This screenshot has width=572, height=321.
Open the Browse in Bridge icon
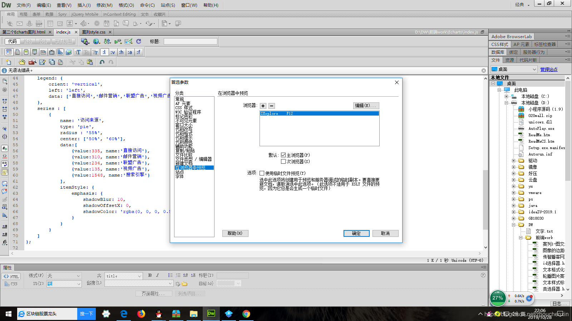[33, 62]
